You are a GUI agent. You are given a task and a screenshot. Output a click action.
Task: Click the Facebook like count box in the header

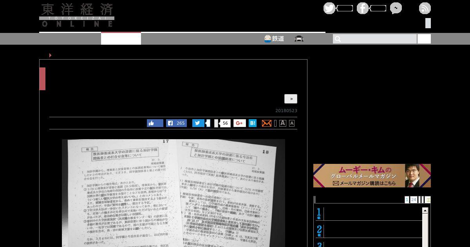[378, 8]
